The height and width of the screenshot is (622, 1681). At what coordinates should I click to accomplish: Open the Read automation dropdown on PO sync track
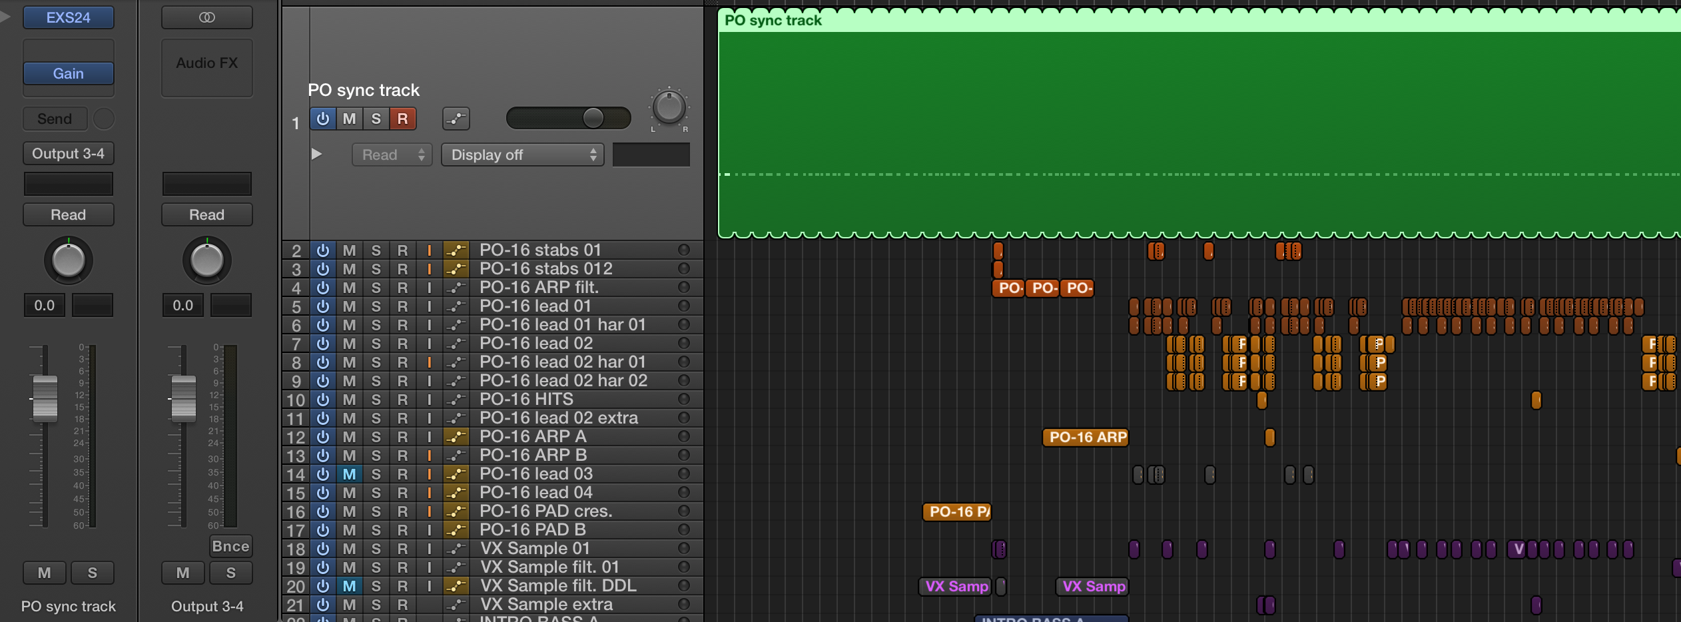click(392, 155)
